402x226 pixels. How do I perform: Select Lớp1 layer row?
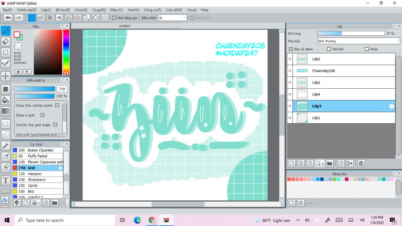coord(341,118)
